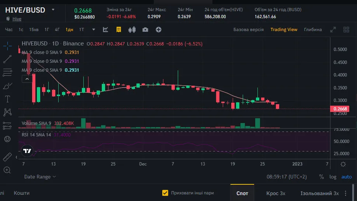
Task: Open the horizontal lines Fibonacci tool
Action: tap(7, 72)
